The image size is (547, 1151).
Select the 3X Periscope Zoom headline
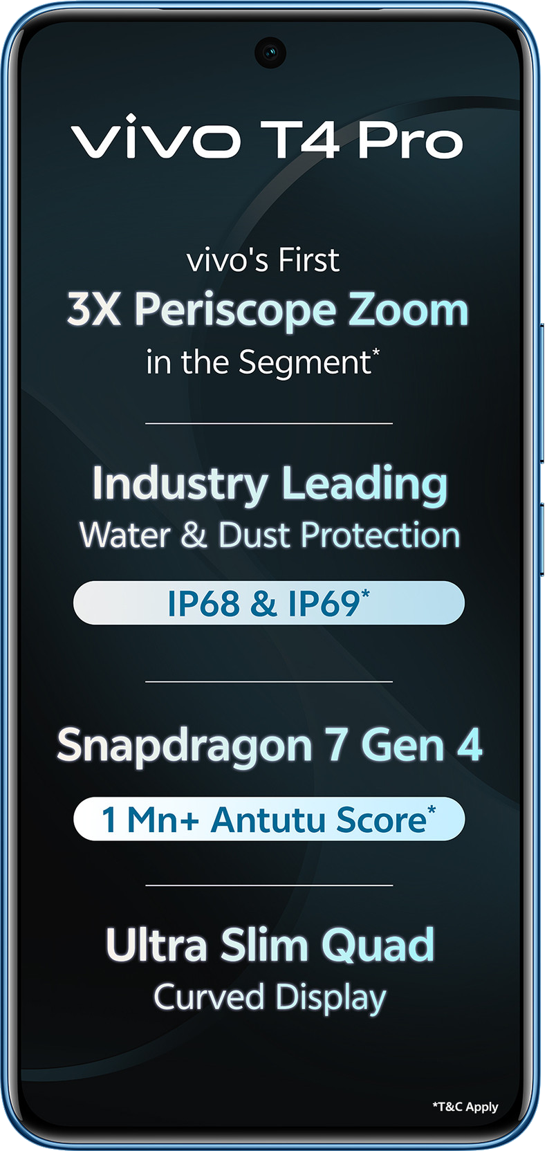point(268,311)
